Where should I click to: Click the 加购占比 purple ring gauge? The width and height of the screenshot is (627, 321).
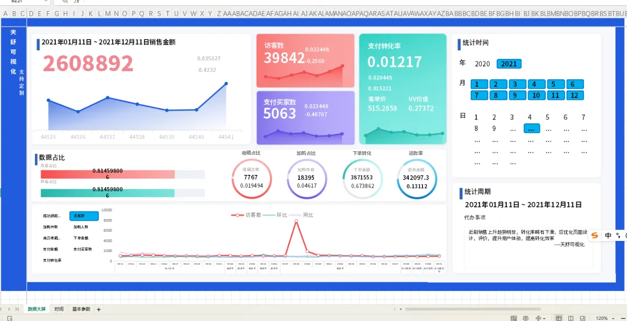point(307,179)
